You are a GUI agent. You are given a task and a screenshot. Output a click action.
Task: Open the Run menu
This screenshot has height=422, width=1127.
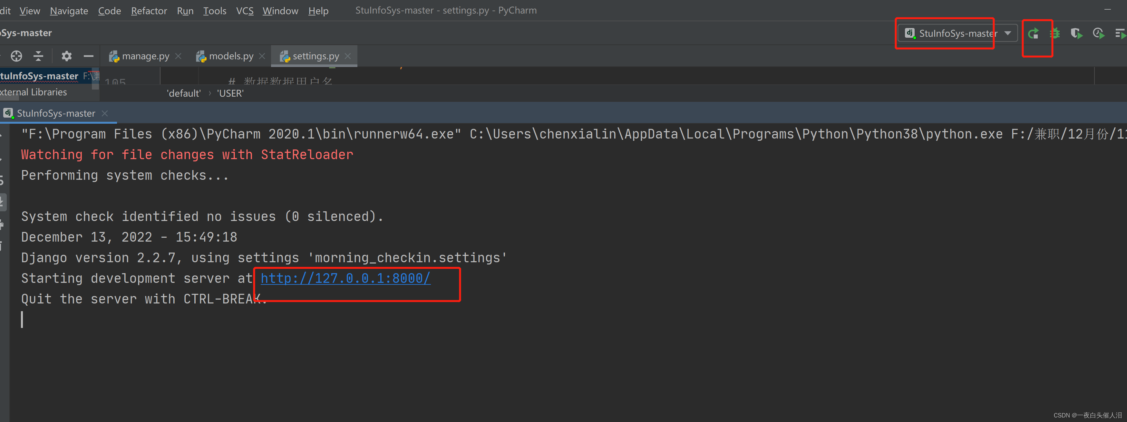(185, 11)
